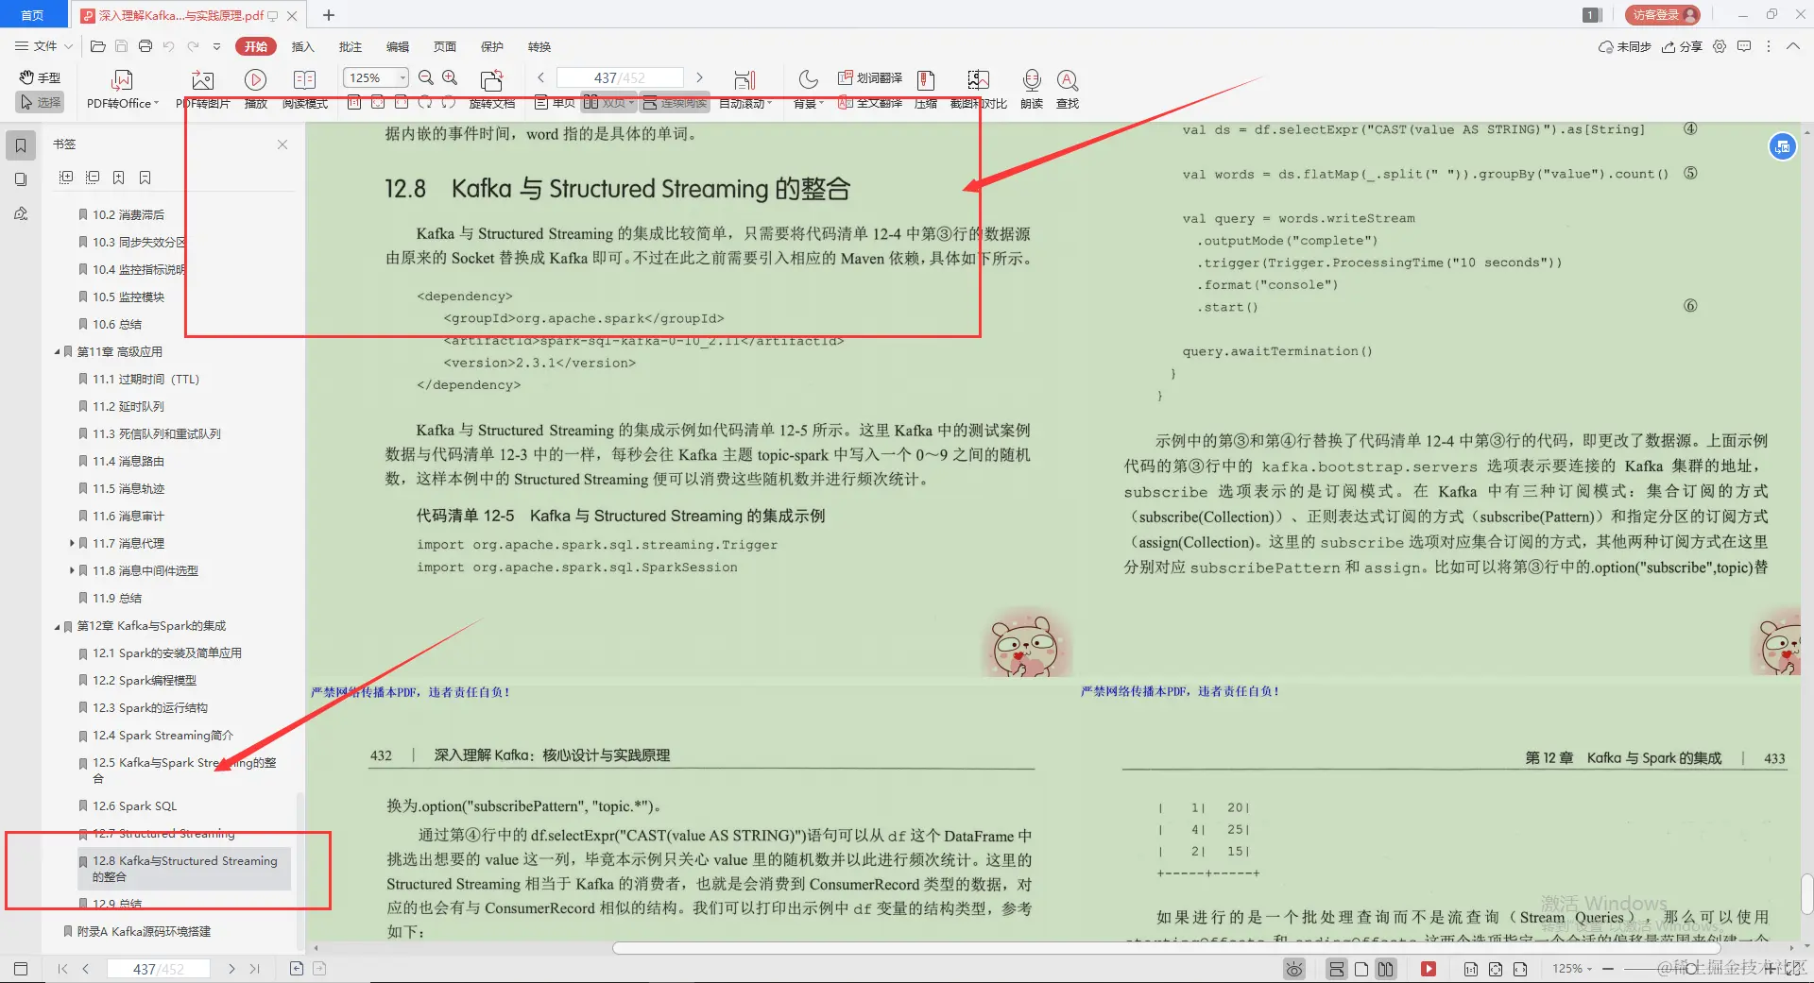Image resolution: width=1814 pixels, height=983 pixels.
Task: Activate 划词翻译 word translation
Action: 869,79
